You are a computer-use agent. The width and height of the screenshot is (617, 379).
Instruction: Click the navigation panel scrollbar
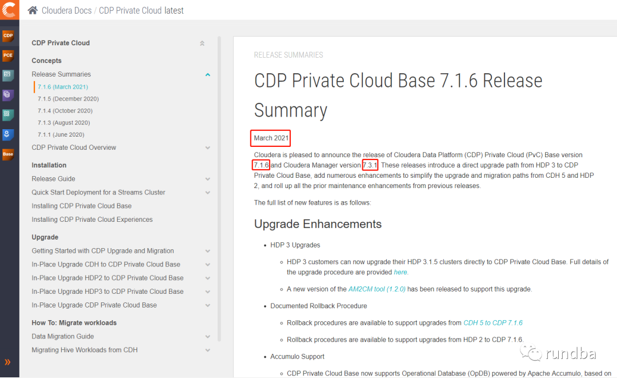click(x=219, y=189)
